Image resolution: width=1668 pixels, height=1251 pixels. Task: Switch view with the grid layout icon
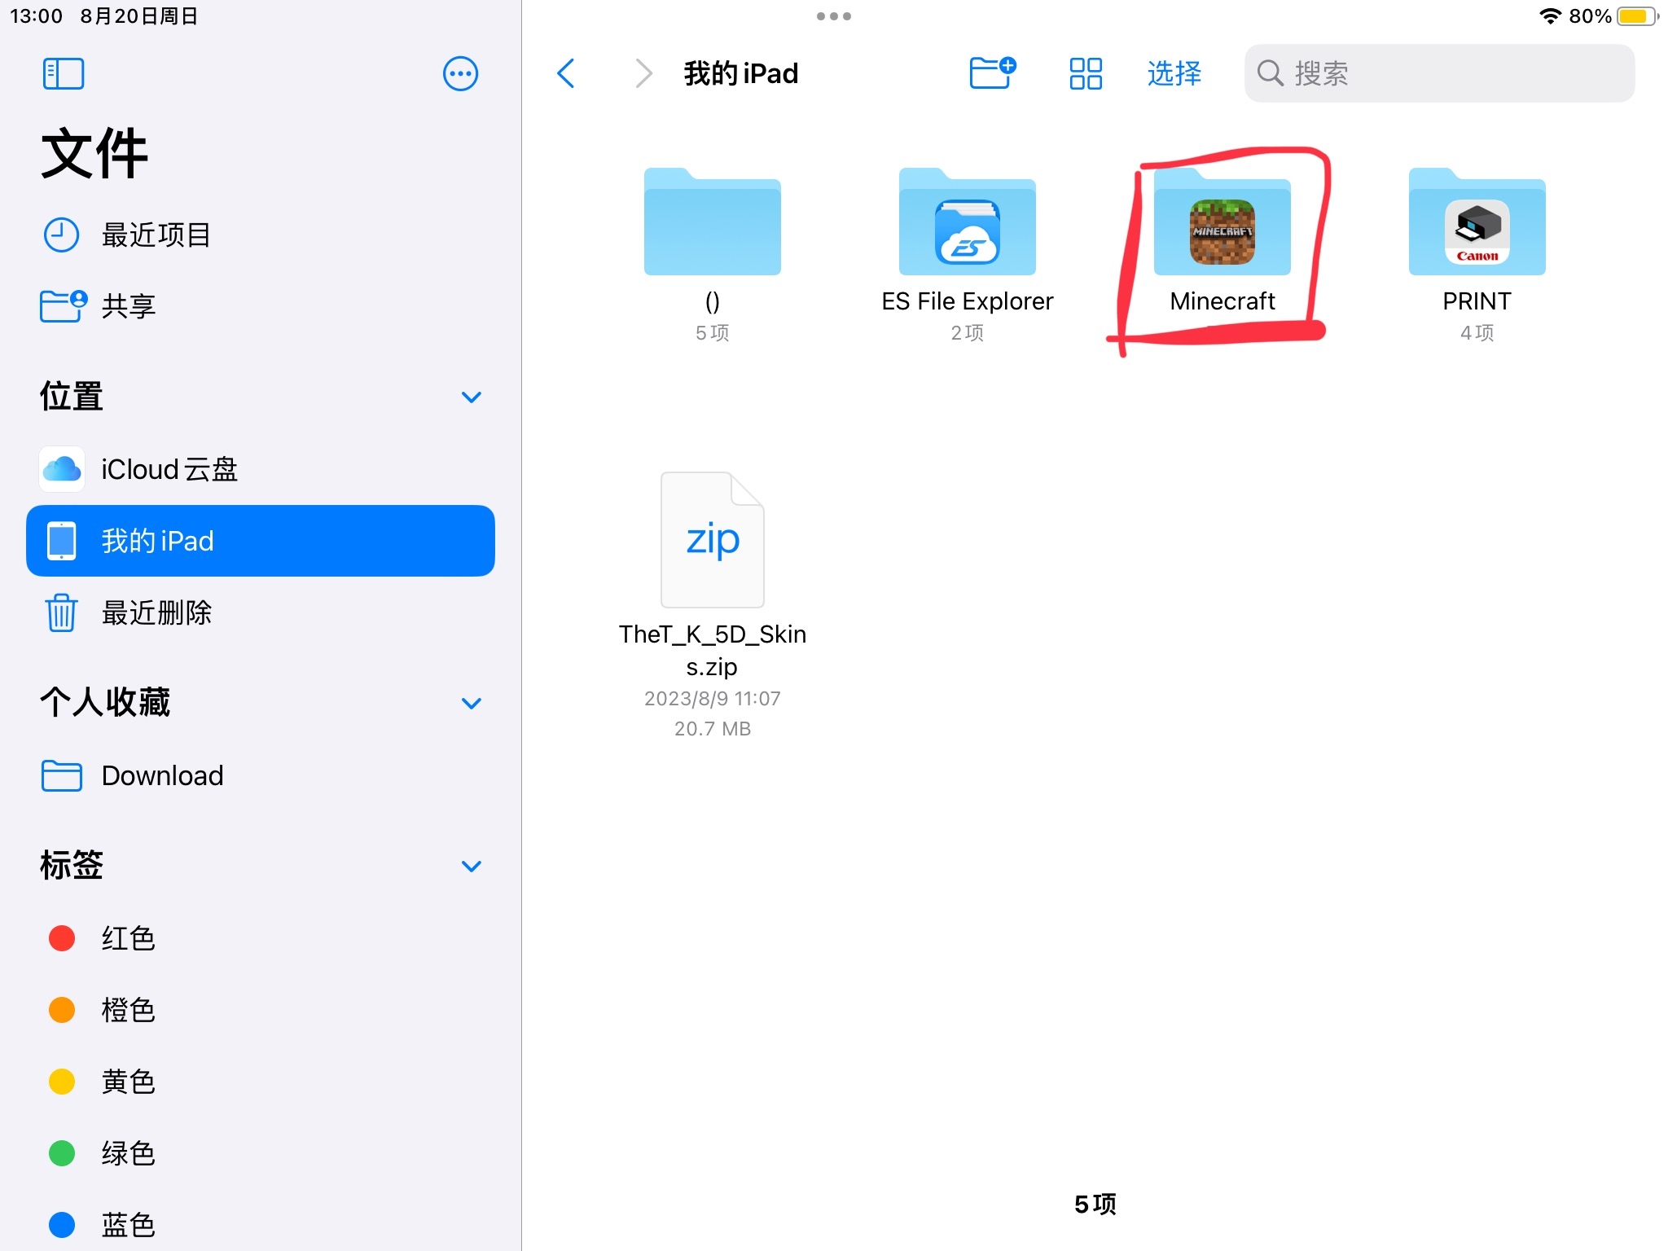pos(1086,73)
